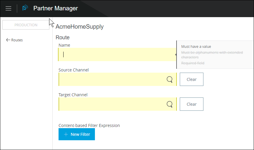Click the plus icon on New Filter
The height and width of the screenshot is (150, 254).
[x=66, y=134]
